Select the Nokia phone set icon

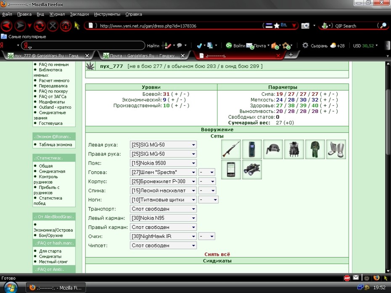click(x=252, y=149)
